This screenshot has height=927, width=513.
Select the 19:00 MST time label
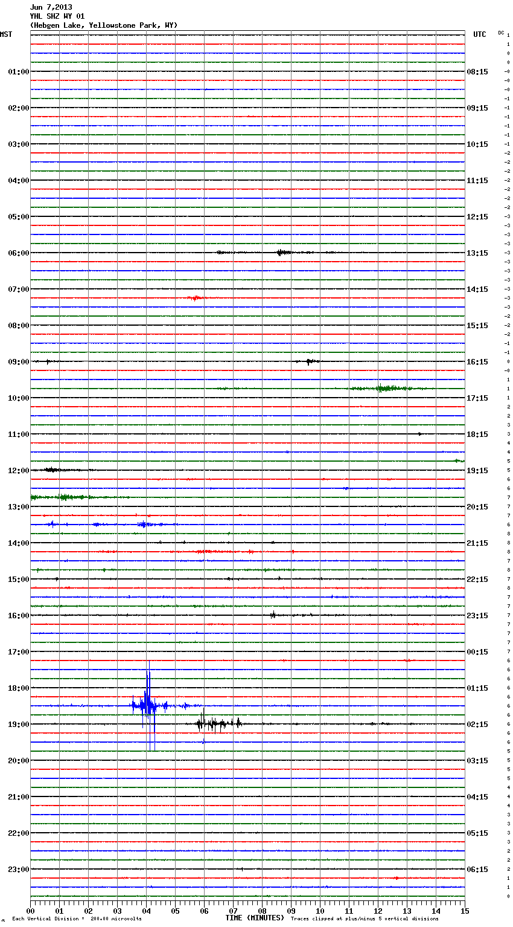pos(19,725)
